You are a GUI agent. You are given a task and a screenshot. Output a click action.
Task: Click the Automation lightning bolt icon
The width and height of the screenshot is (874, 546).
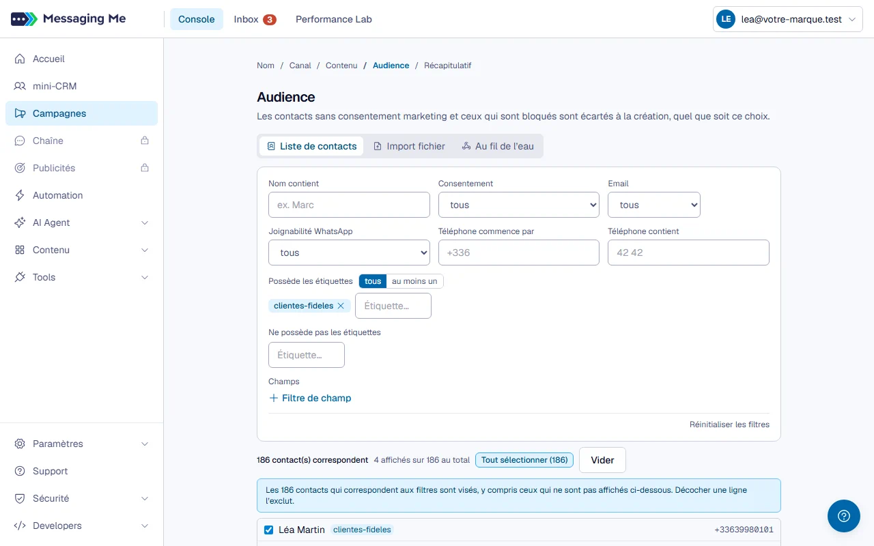20,195
